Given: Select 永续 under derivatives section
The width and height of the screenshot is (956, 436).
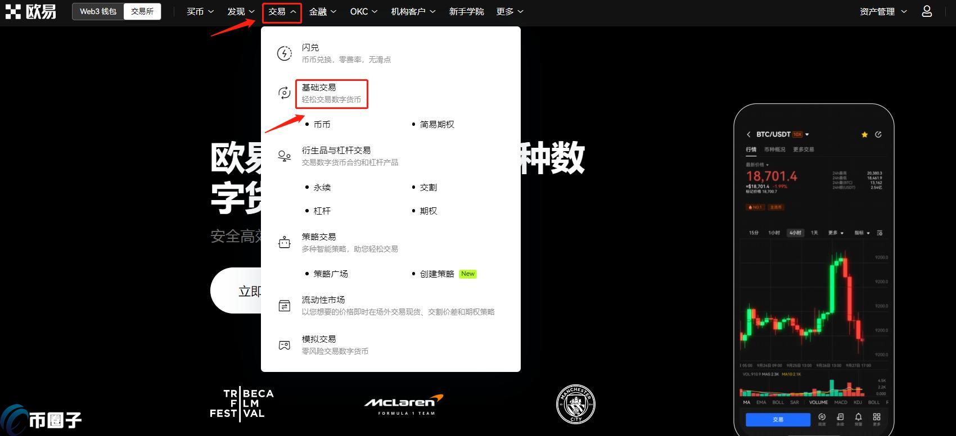Looking at the screenshot, I should coord(322,187).
